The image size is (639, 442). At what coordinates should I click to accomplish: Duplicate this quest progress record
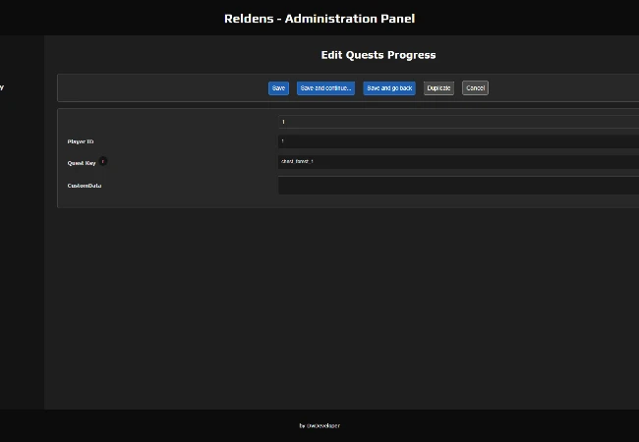click(x=438, y=88)
